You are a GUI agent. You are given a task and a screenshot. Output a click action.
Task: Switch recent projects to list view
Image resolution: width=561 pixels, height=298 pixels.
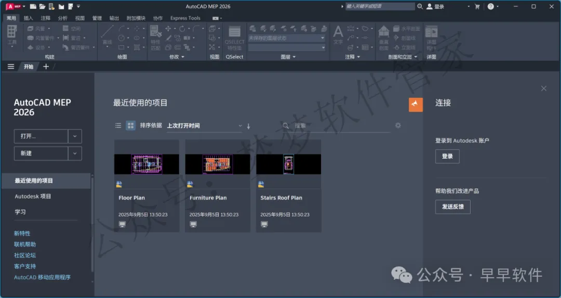tap(118, 125)
